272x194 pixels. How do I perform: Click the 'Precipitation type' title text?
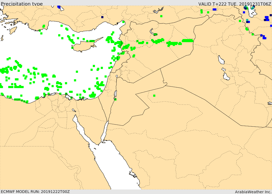pyautogui.click(x=22, y=4)
